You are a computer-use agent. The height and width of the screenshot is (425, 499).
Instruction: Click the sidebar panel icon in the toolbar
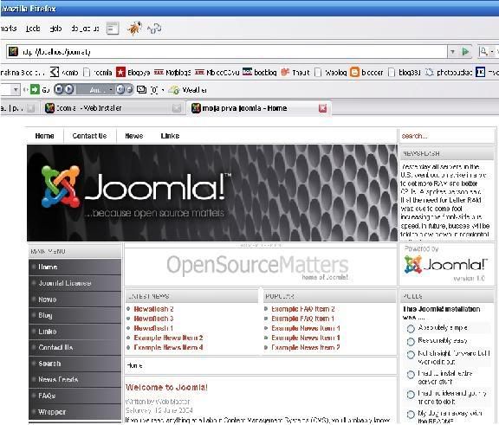113,29
